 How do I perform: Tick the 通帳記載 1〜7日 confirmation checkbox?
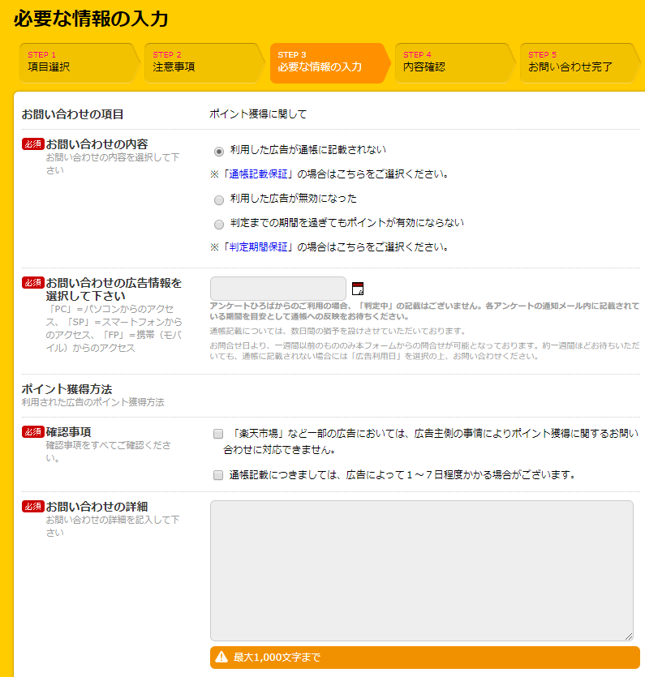coord(218,476)
